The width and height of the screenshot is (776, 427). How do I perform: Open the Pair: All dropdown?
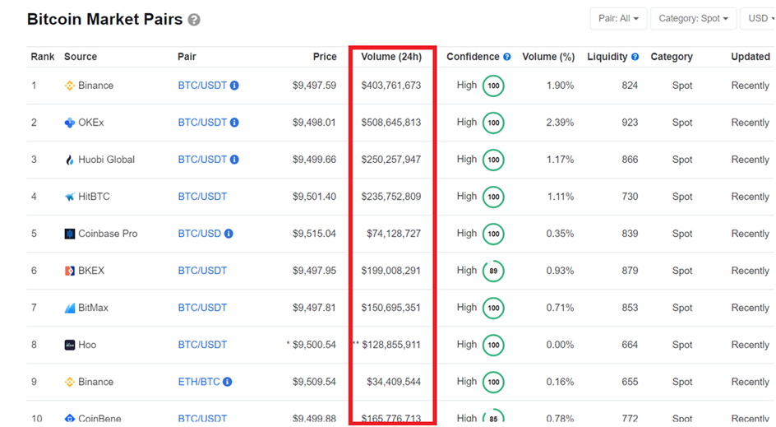(619, 19)
